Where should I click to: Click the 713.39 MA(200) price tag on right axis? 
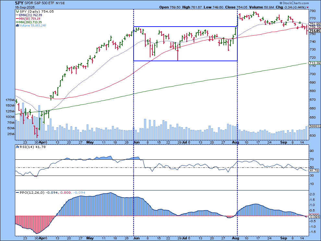pyautogui.click(x=315, y=63)
